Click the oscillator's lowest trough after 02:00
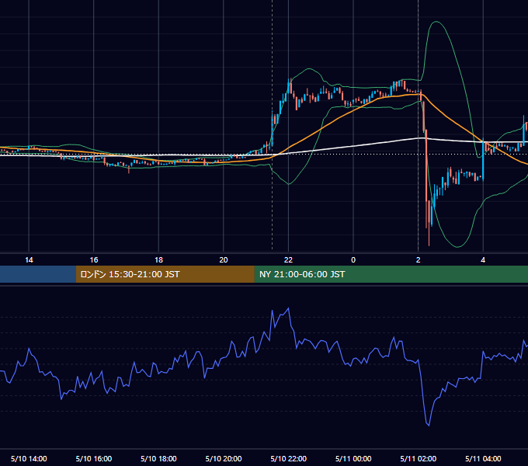528x466 pixels. pos(429,426)
